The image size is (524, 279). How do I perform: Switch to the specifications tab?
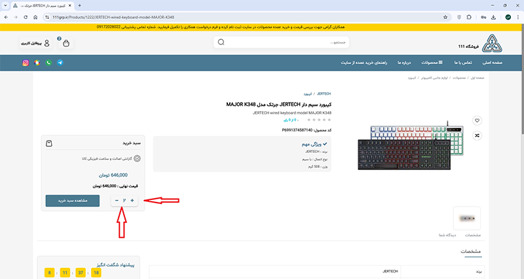(x=473, y=235)
